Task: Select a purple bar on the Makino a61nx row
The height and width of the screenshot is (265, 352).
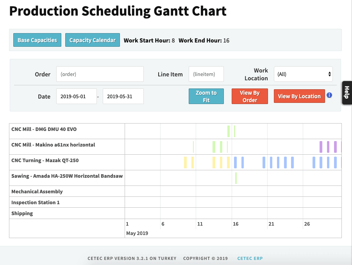Action: [x=320, y=147]
